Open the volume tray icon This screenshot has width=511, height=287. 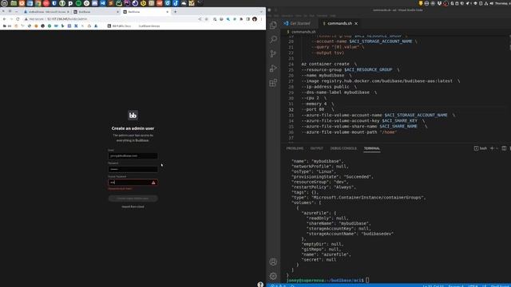click(492, 3)
